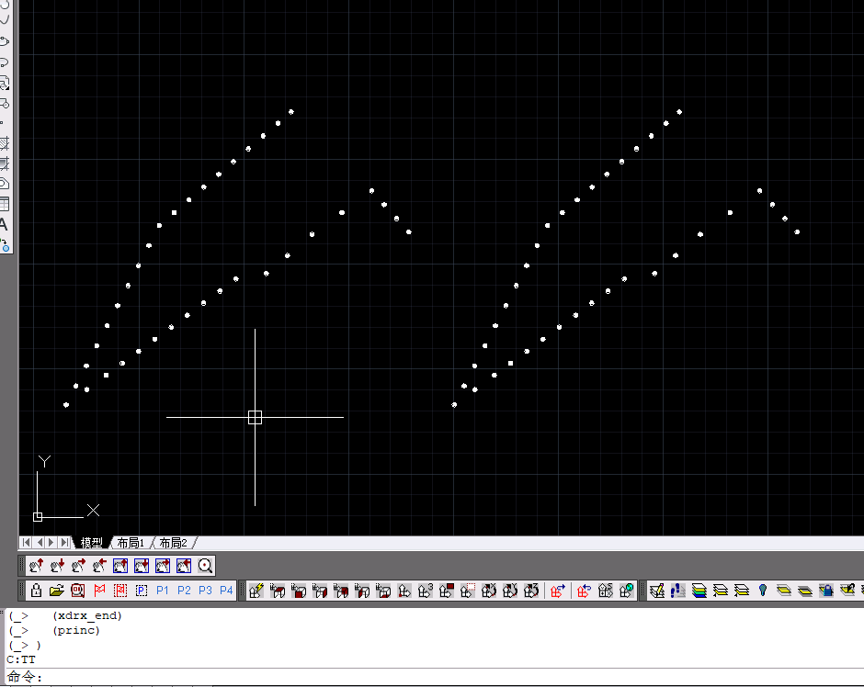Click the blue-boxed pan down icon
This screenshot has height=687, width=864.
(x=142, y=566)
